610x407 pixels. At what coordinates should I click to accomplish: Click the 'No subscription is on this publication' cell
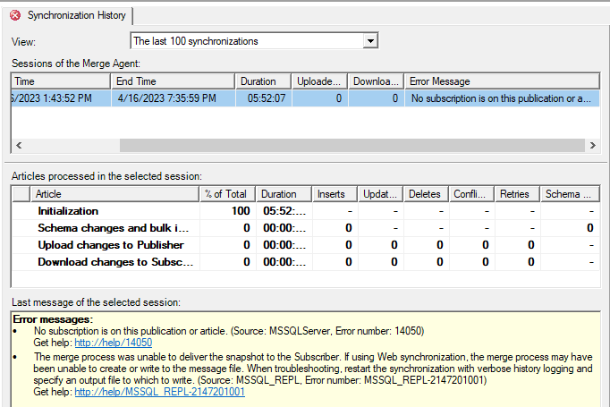(x=501, y=98)
